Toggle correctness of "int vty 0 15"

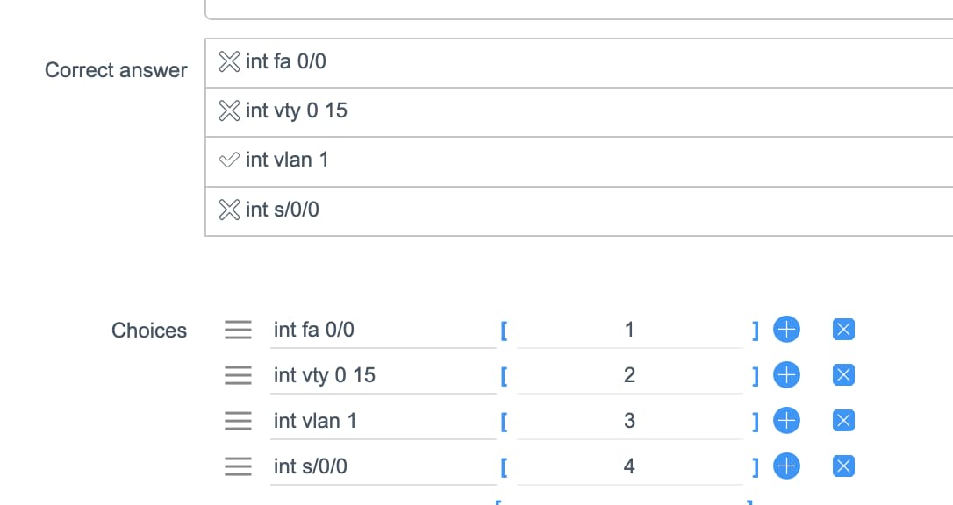[x=229, y=110]
